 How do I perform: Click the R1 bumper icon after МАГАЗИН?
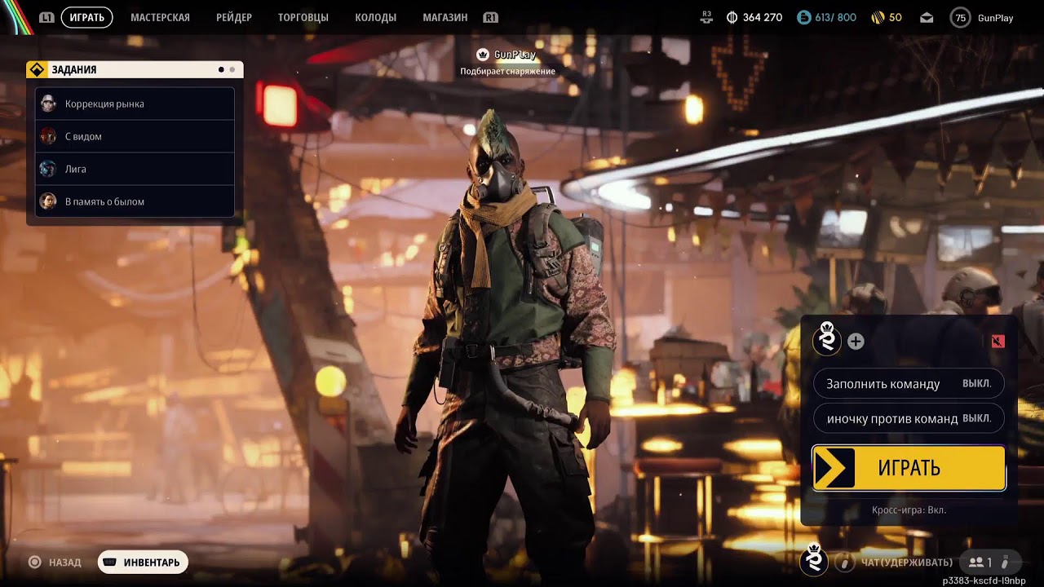coord(490,17)
